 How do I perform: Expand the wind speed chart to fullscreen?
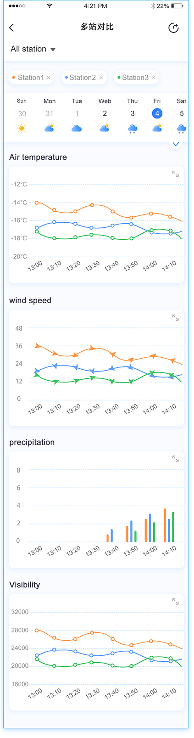click(175, 318)
